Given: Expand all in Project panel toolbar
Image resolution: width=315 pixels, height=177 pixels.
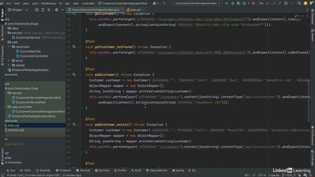Looking at the screenshot, I should tap(43, 10).
